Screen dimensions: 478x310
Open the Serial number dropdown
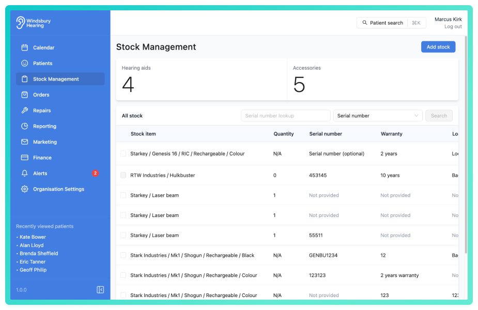pyautogui.click(x=378, y=116)
